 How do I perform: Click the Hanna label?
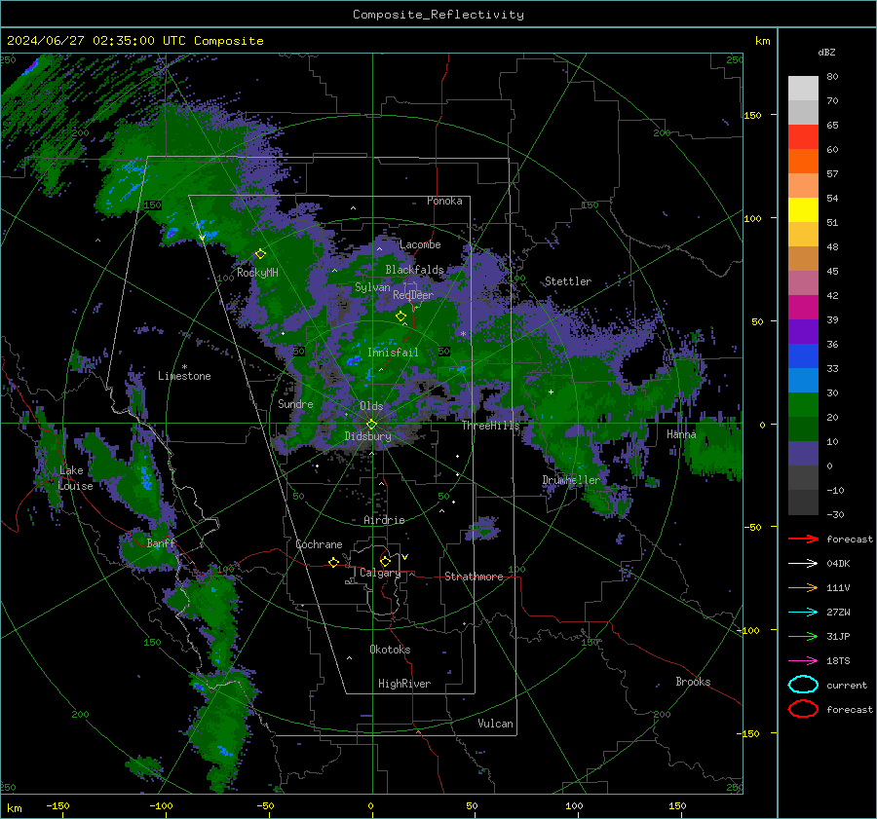[681, 433]
